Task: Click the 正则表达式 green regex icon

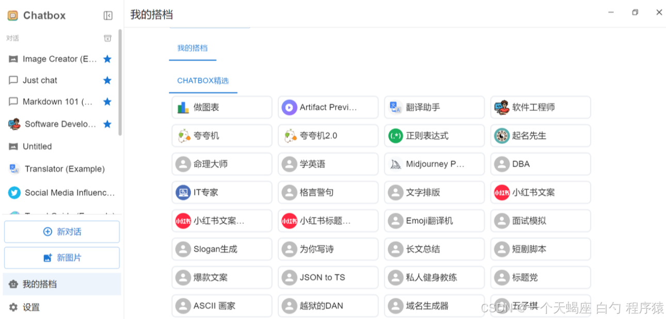Action: pyautogui.click(x=395, y=136)
